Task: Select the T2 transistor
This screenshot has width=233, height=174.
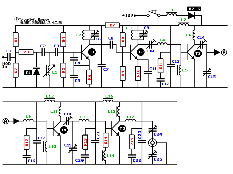Action: 141,52
